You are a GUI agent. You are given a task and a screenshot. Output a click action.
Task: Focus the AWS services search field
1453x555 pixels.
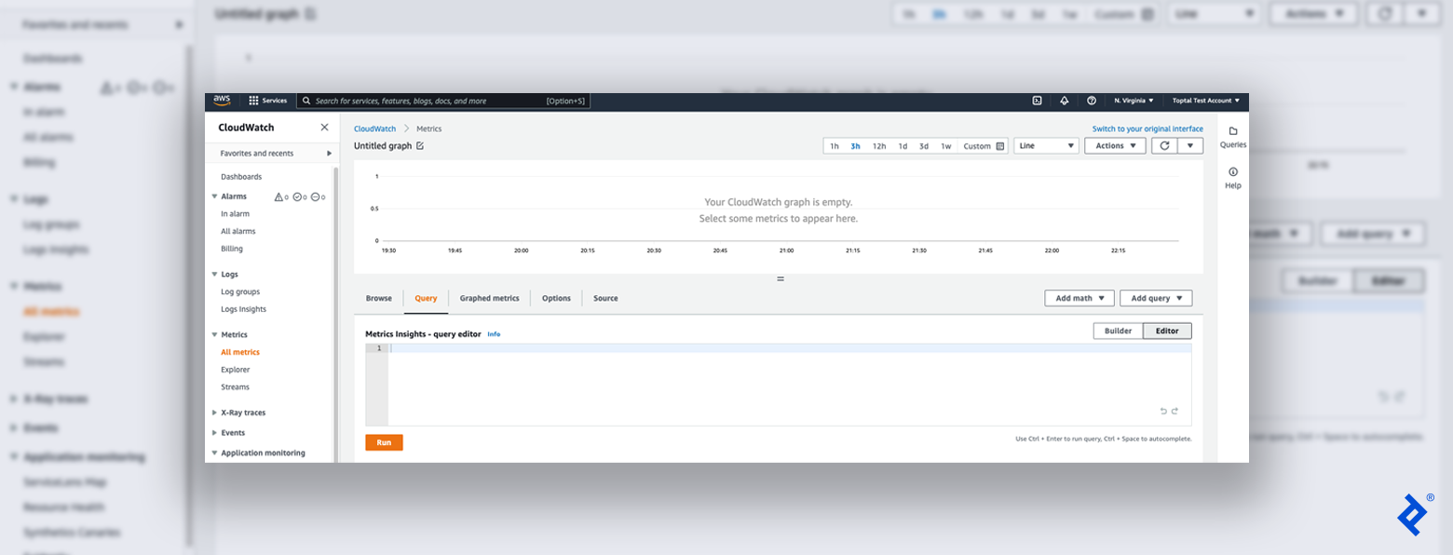pyautogui.click(x=443, y=101)
